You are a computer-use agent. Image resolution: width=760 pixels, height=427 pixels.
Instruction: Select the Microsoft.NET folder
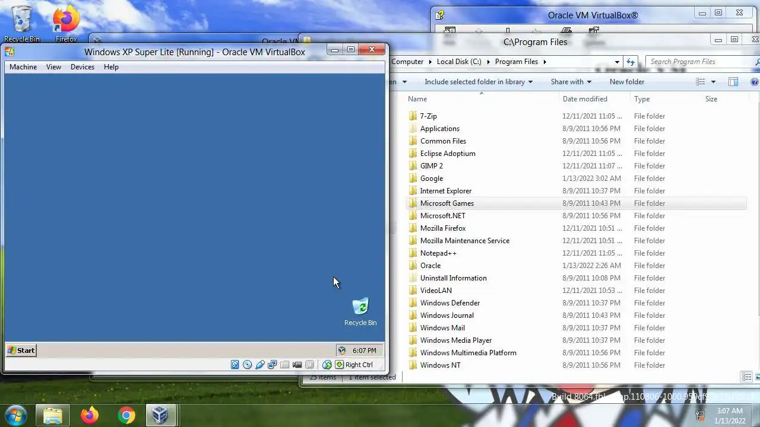pos(442,216)
